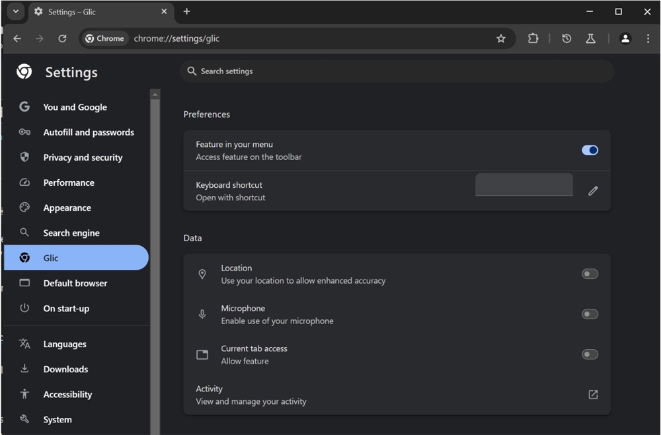The height and width of the screenshot is (435, 661).
Task: Click the extensions puzzle icon
Action: pyautogui.click(x=533, y=38)
